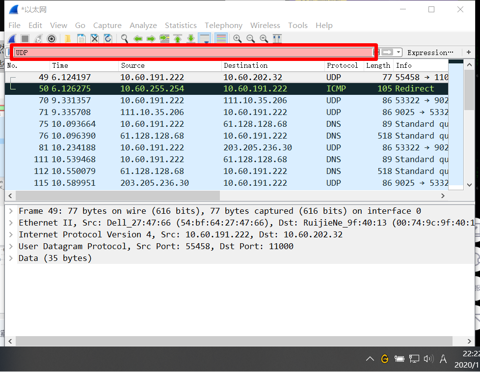
Task: Expand the User Datagram Protocol details
Action: click(11, 246)
